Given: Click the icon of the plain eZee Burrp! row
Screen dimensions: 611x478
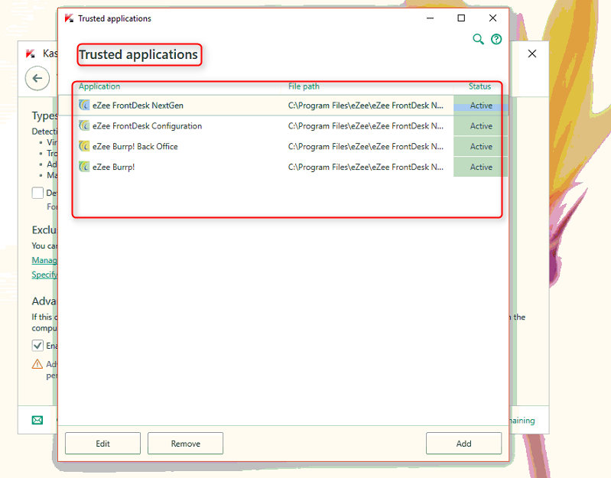Looking at the screenshot, I should click(x=84, y=167).
